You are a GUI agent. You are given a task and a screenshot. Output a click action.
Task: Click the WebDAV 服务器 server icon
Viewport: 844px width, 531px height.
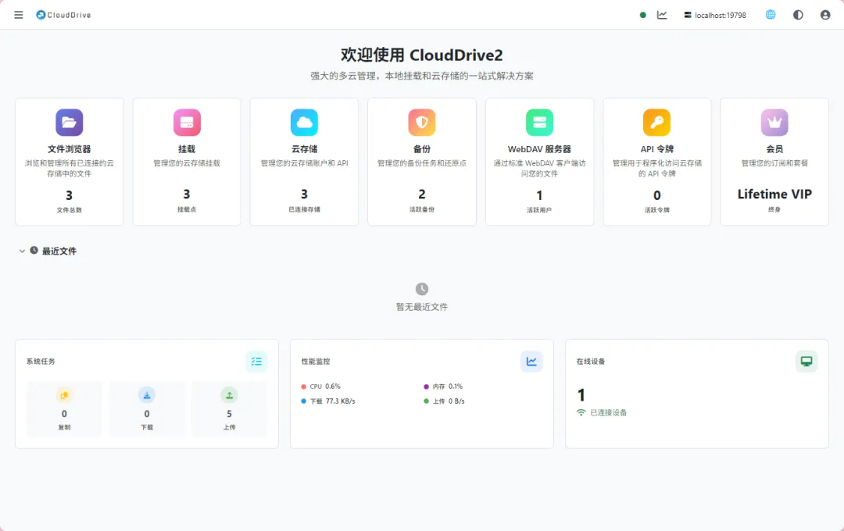tap(539, 123)
